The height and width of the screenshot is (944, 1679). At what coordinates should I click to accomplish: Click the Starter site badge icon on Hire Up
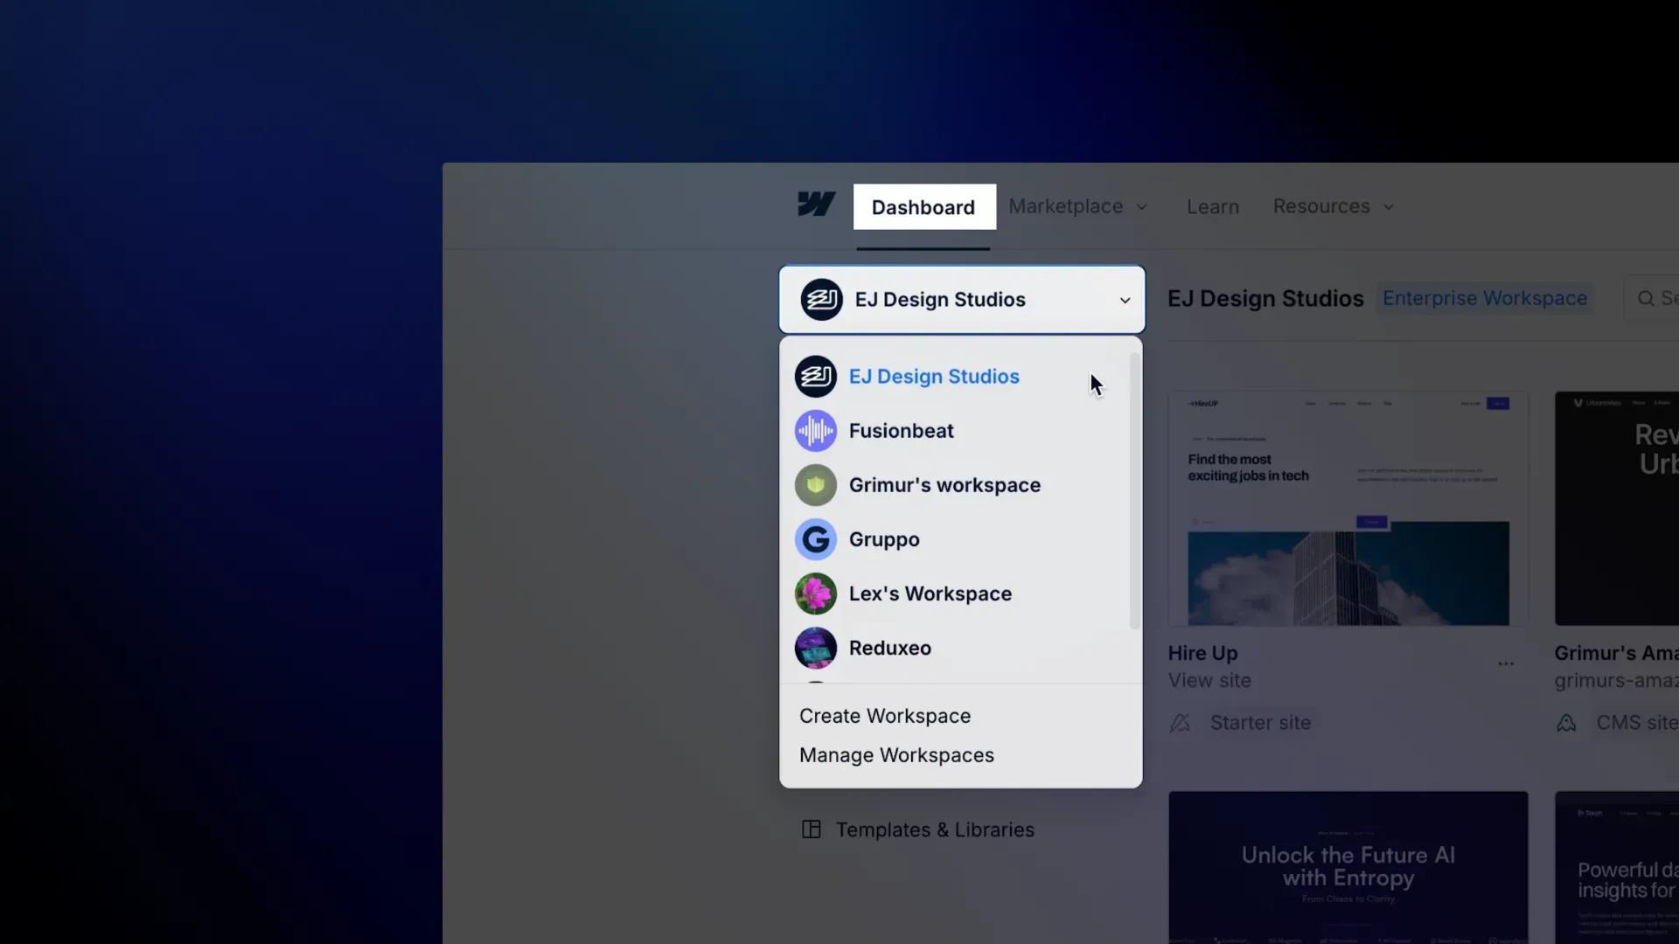(x=1181, y=723)
